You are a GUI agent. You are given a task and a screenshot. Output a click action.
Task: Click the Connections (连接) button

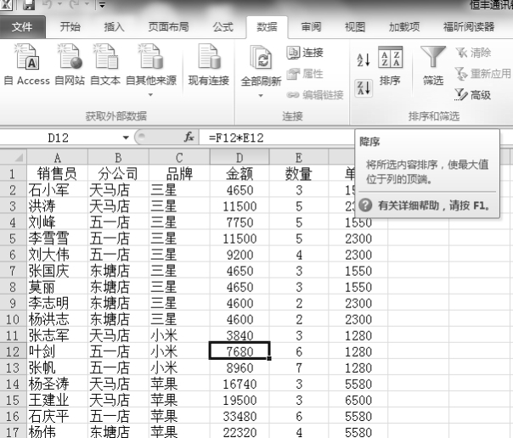305,53
